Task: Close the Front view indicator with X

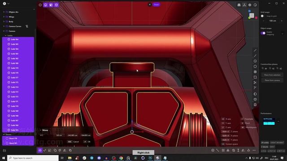Action: pyautogui.click(x=150, y=4)
